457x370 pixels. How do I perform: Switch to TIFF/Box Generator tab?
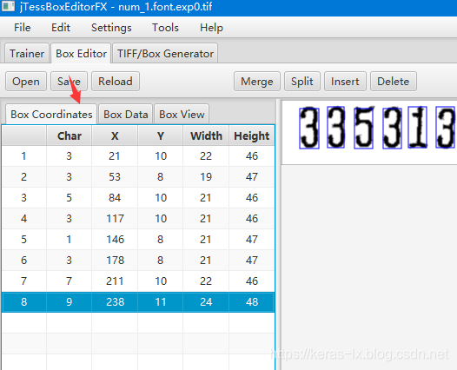coord(165,53)
